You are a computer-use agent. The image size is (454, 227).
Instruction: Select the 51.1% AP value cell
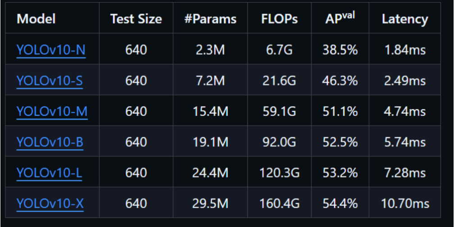click(340, 111)
